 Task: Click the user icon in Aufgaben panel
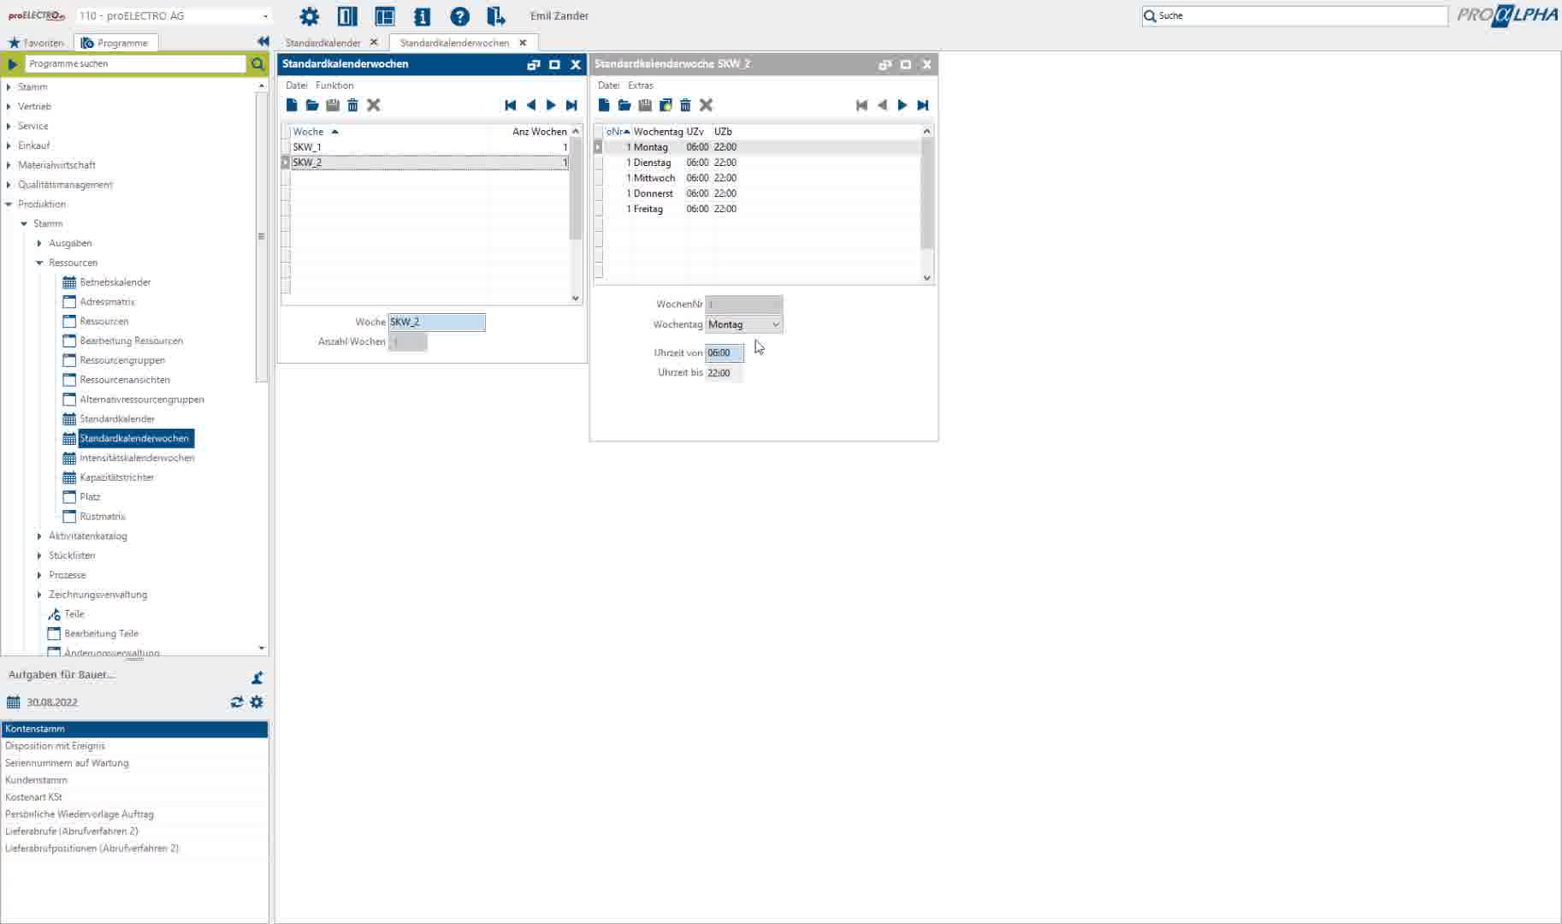point(257,678)
